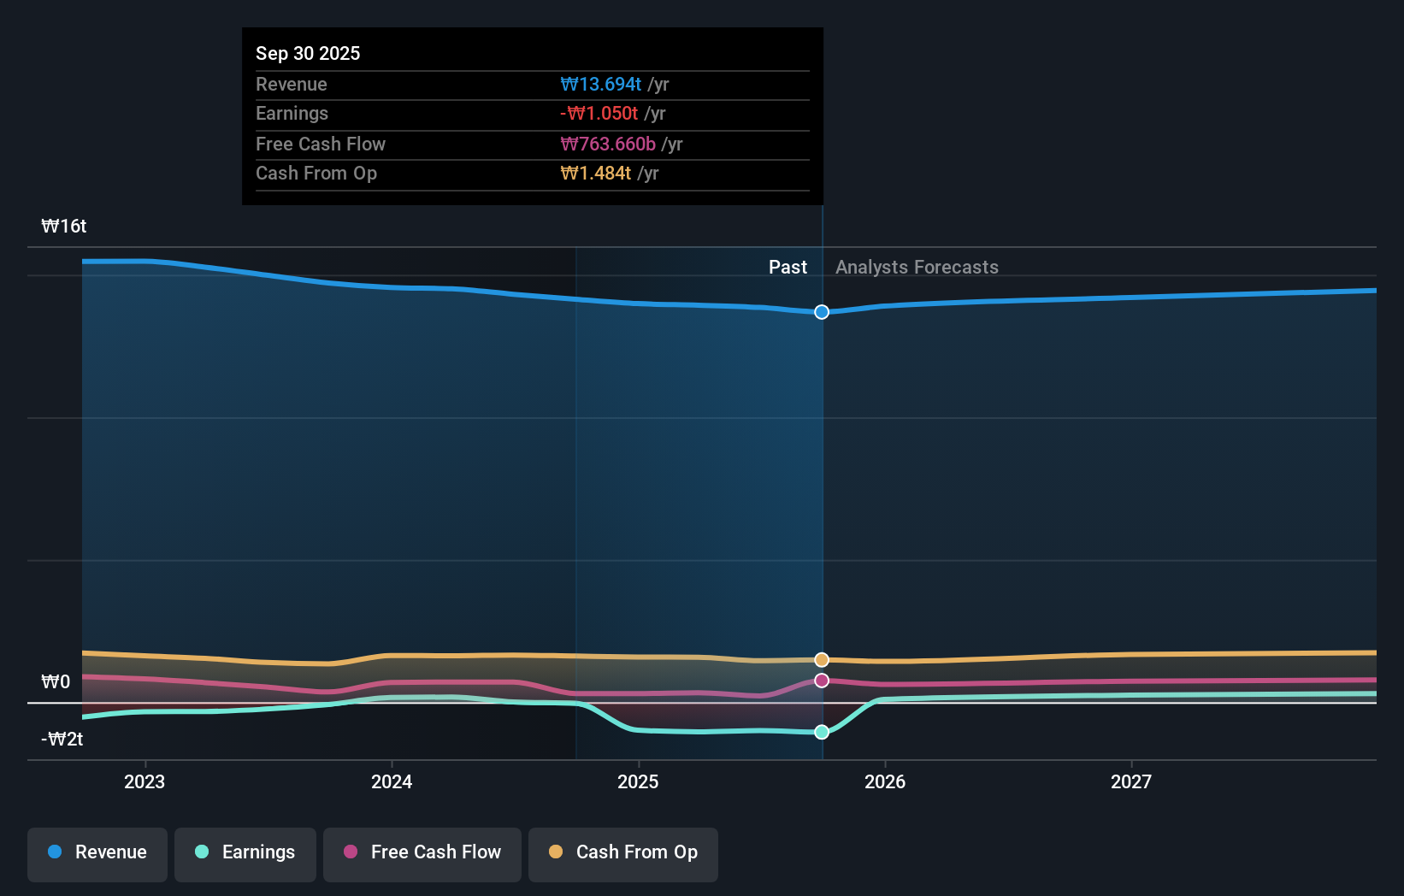Click the blue Revenue data point marker
Screen dimensions: 1404x896
(822, 312)
